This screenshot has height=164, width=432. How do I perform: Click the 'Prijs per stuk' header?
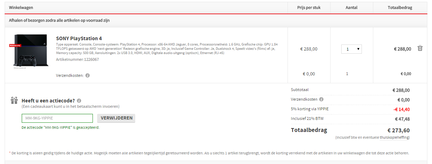(309, 7)
